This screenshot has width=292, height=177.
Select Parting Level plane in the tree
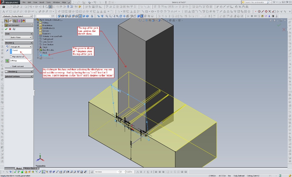click(x=48, y=39)
